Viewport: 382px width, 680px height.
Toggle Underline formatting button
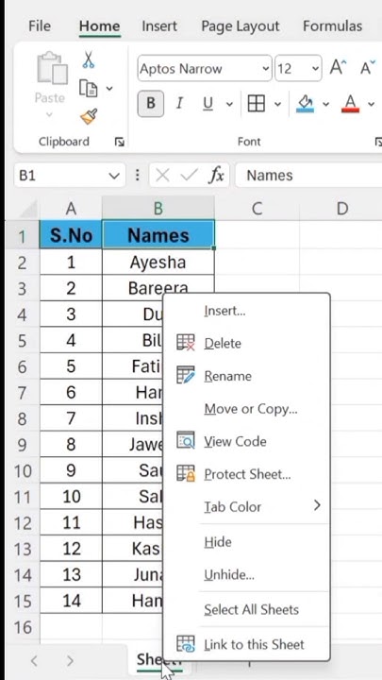[208, 104]
